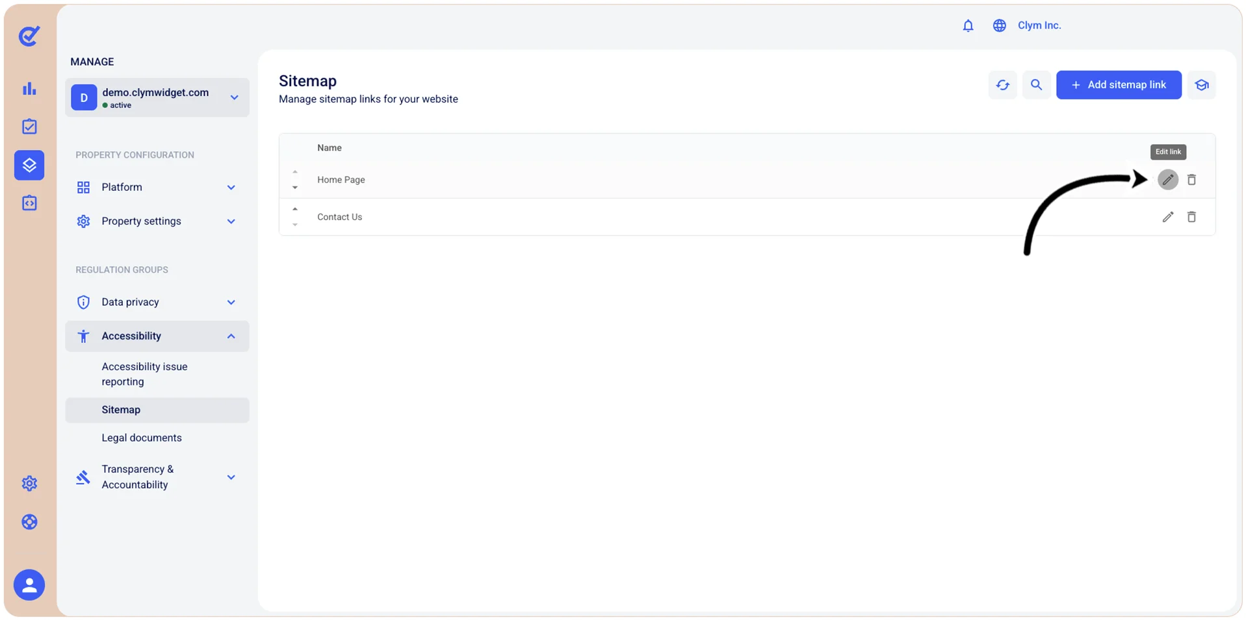Refresh the sitemap list

coord(1002,85)
